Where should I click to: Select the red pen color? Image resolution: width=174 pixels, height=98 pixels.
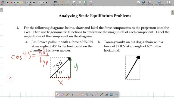pyautogui.click(x=11, y=2)
